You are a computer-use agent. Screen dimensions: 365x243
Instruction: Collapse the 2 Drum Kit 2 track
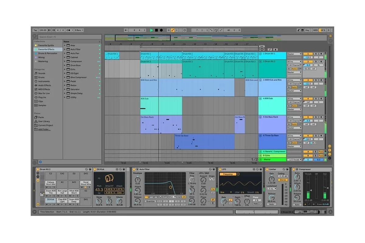(x=260, y=62)
